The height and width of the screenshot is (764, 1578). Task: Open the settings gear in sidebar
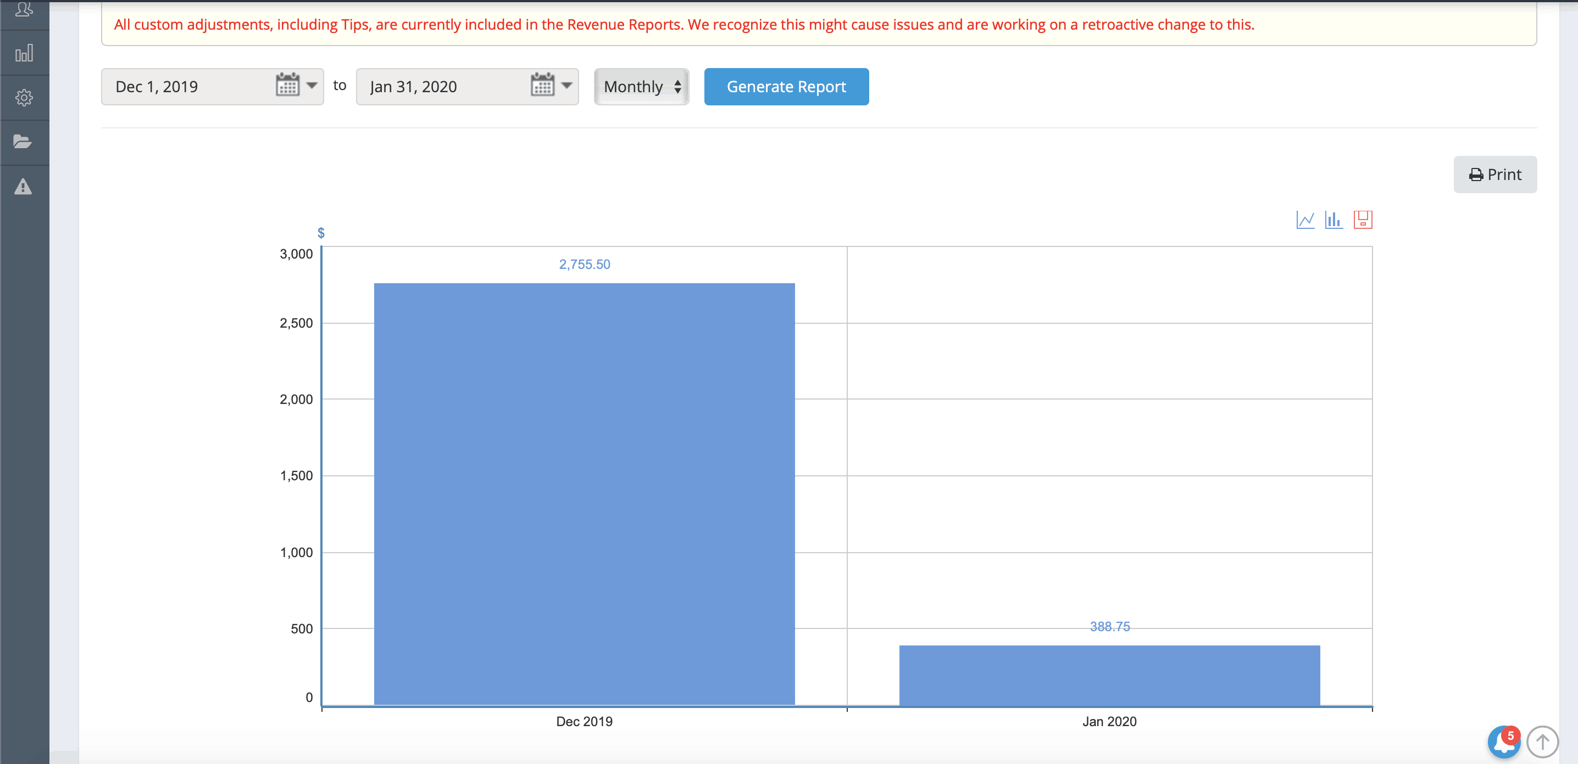24,98
